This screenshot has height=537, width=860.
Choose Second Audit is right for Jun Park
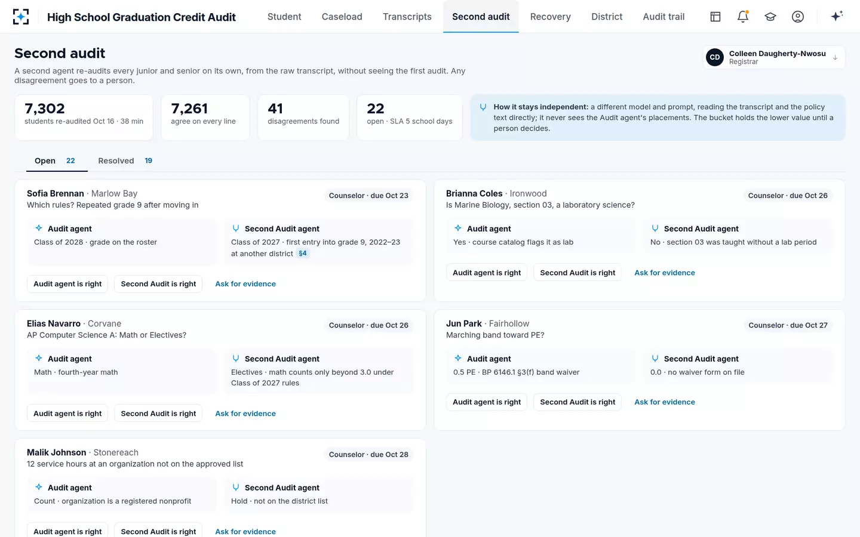tap(578, 402)
